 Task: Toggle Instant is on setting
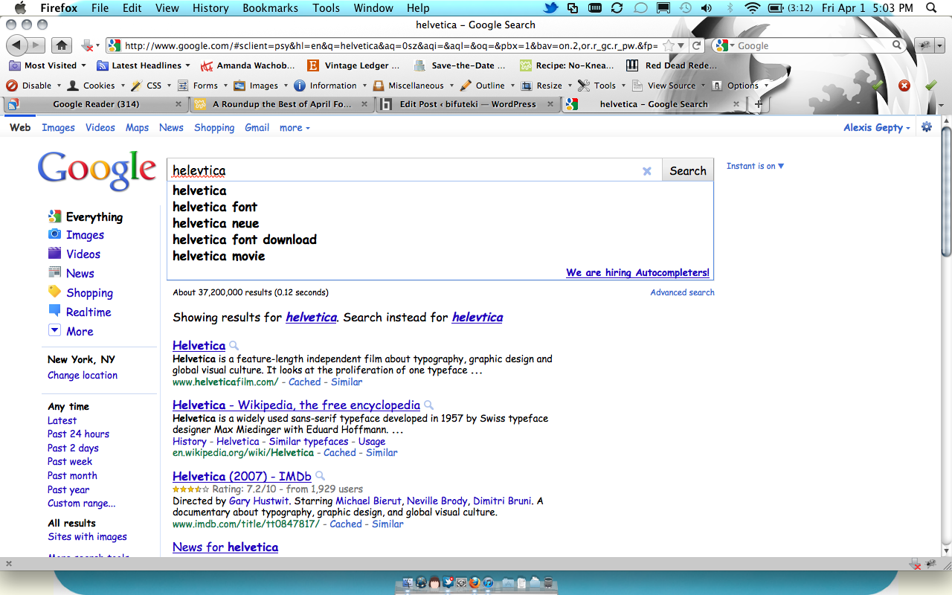(755, 166)
